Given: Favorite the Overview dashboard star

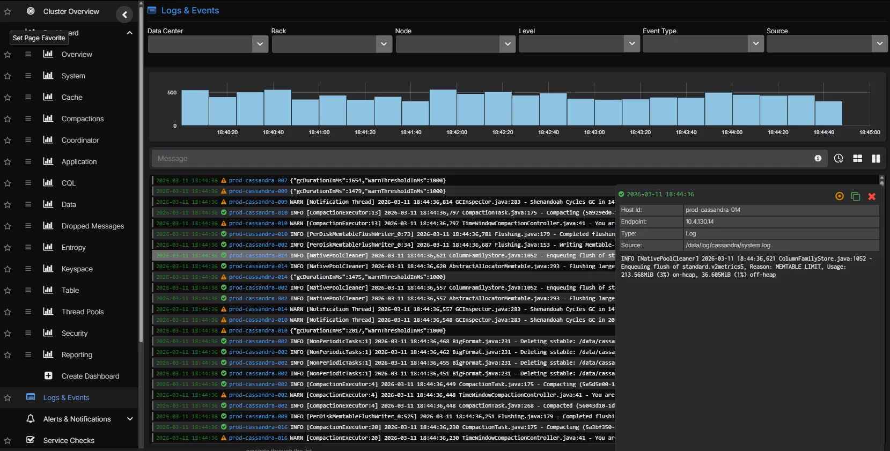Looking at the screenshot, I should [8, 54].
